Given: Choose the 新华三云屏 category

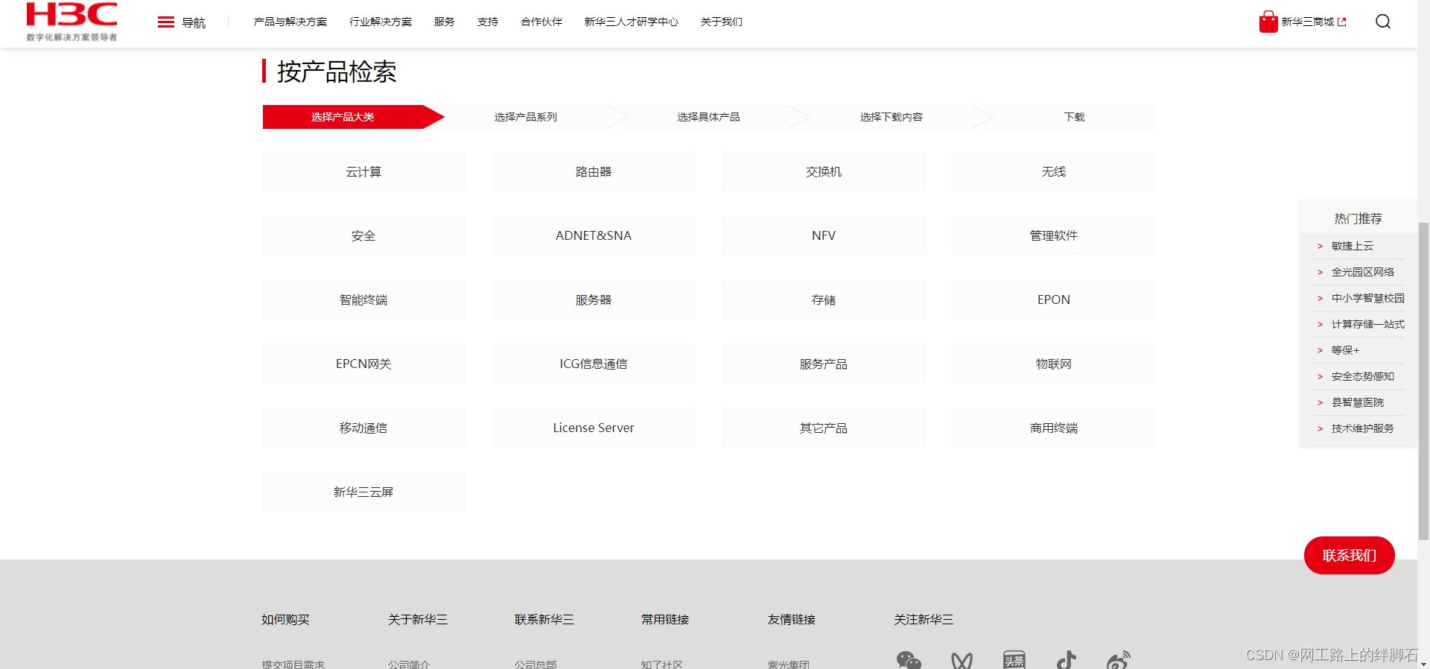Looking at the screenshot, I should (x=363, y=492).
